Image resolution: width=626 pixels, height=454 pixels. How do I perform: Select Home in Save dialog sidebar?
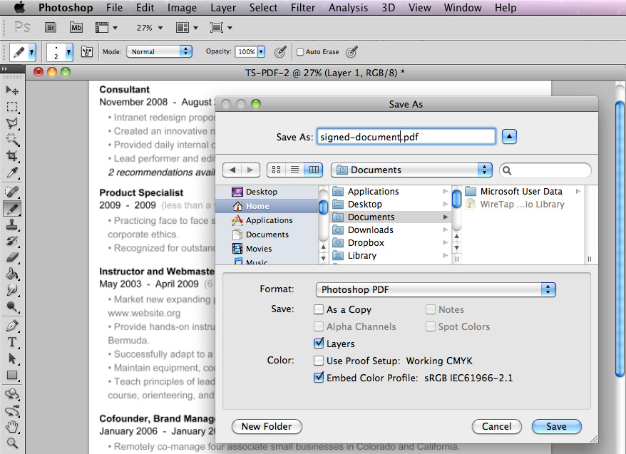266,206
